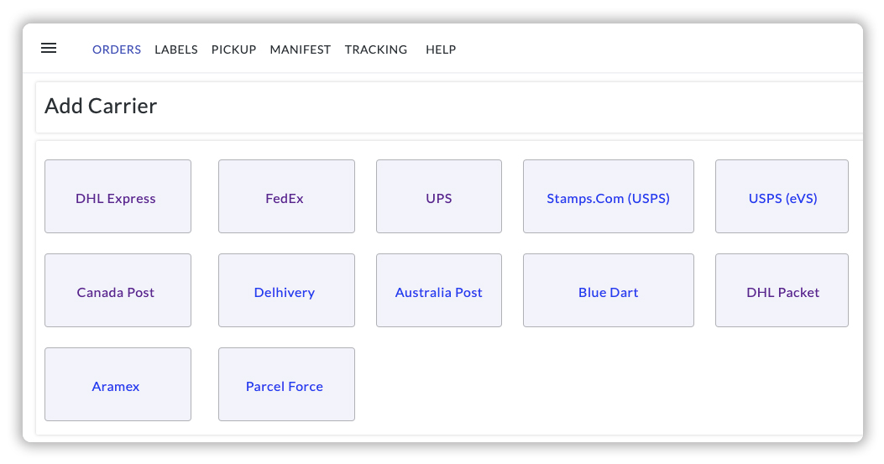Screen dimensions: 884x464
Task: Pick the Stamps.Com (USPS) carrier
Action: (609, 196)
